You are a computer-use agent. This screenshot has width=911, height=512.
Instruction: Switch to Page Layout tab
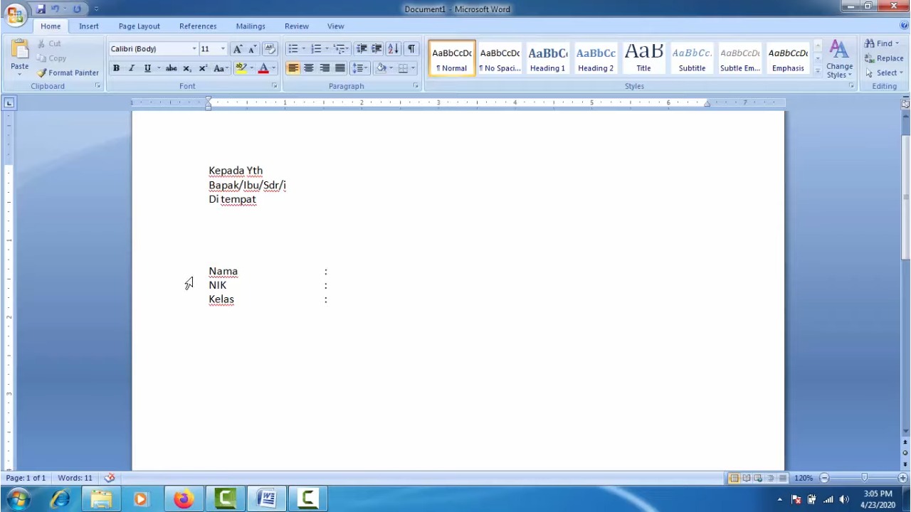pyautogui.click(x=139, y=26)
